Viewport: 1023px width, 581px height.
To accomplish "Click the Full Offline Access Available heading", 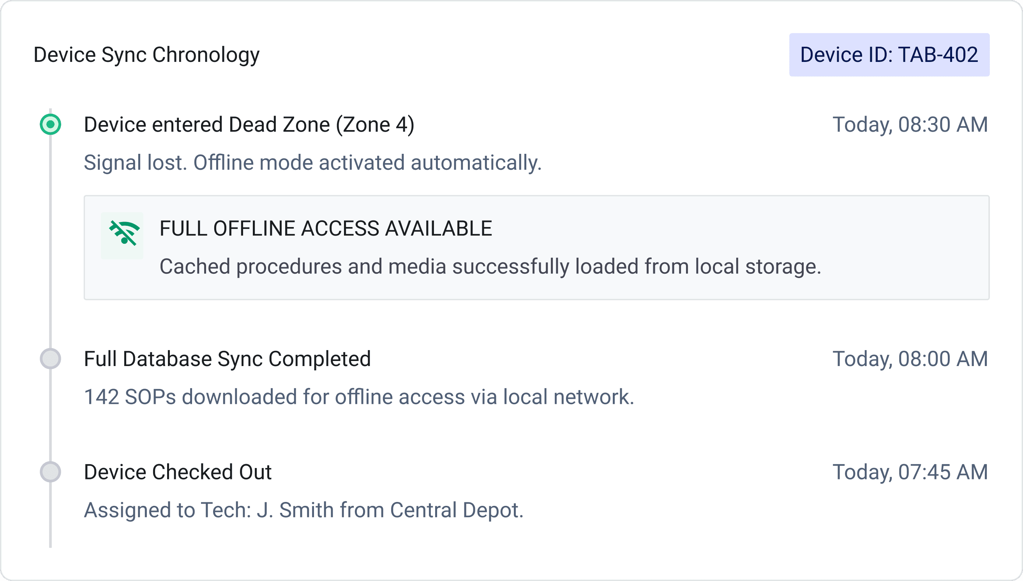I will (326, 229).
